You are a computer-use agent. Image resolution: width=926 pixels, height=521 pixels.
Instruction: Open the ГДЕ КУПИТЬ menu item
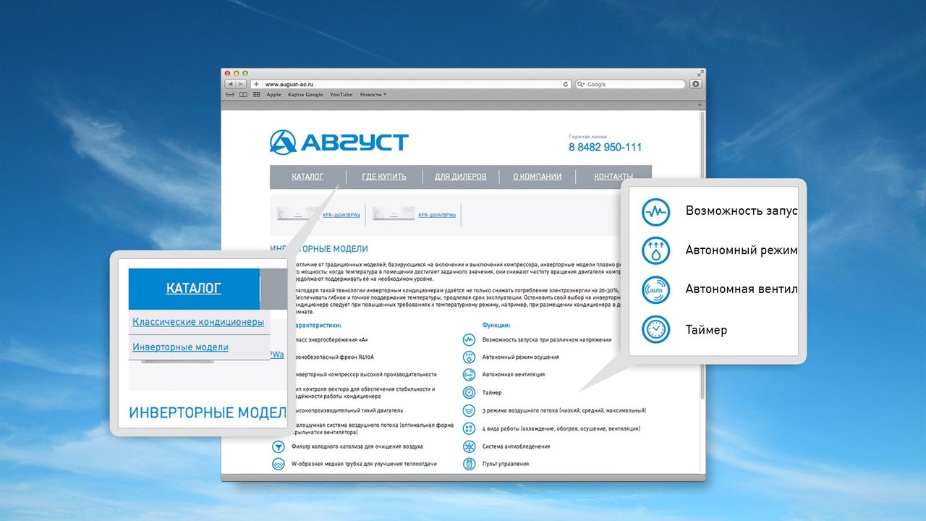[x=384, y=177]
